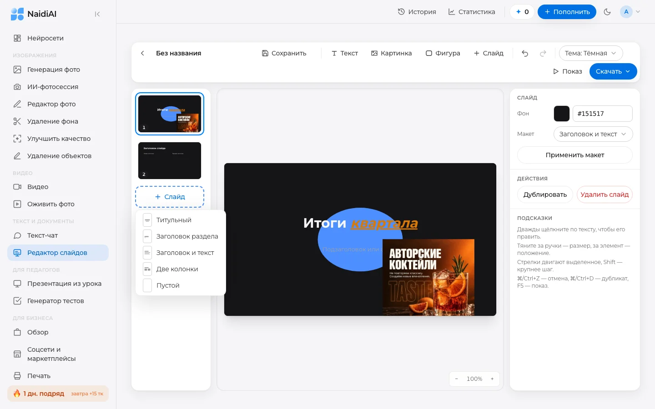Screen dimensions: 655x409
Task: Click the Применить макет button
Action: click(x=575, y=155)
